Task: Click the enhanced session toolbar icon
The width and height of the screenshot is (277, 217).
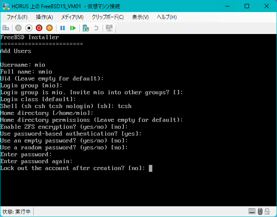Action: point(109,28)
